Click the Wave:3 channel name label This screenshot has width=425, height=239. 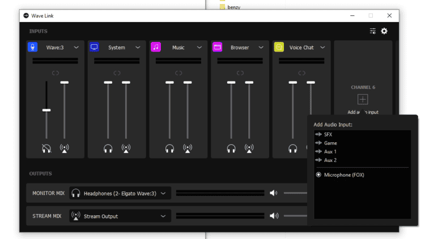[55, 48]
